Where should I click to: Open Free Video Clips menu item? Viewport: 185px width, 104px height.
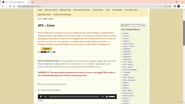pos(131,10)
